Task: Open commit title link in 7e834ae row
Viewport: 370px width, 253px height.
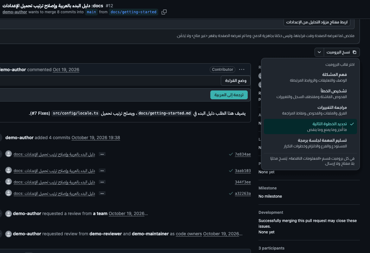Action: 54,154
